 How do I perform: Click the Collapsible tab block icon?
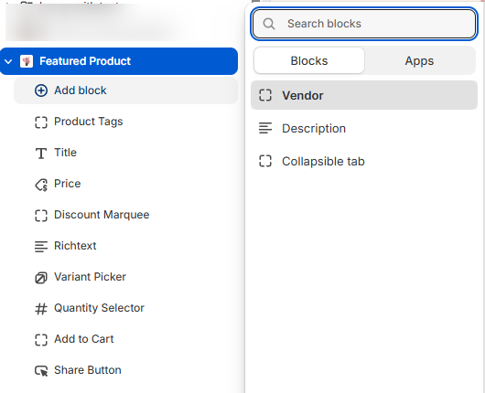click(x=265, y=161)
